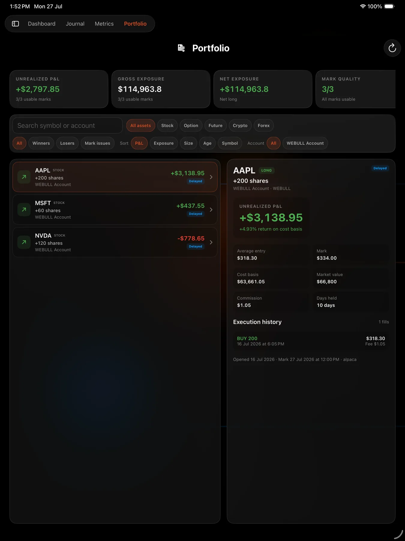Show positions with Mark issues
Screen dimensions: 405x541
click(97, 143)
